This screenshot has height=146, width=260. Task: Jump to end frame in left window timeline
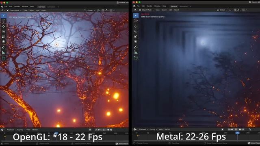111,130
